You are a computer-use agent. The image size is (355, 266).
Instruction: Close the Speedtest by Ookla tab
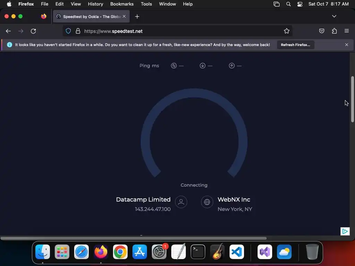(124, 16)
